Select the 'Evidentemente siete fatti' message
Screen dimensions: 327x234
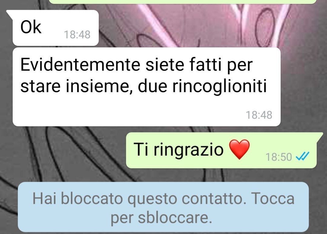click(x=147, y=87)
